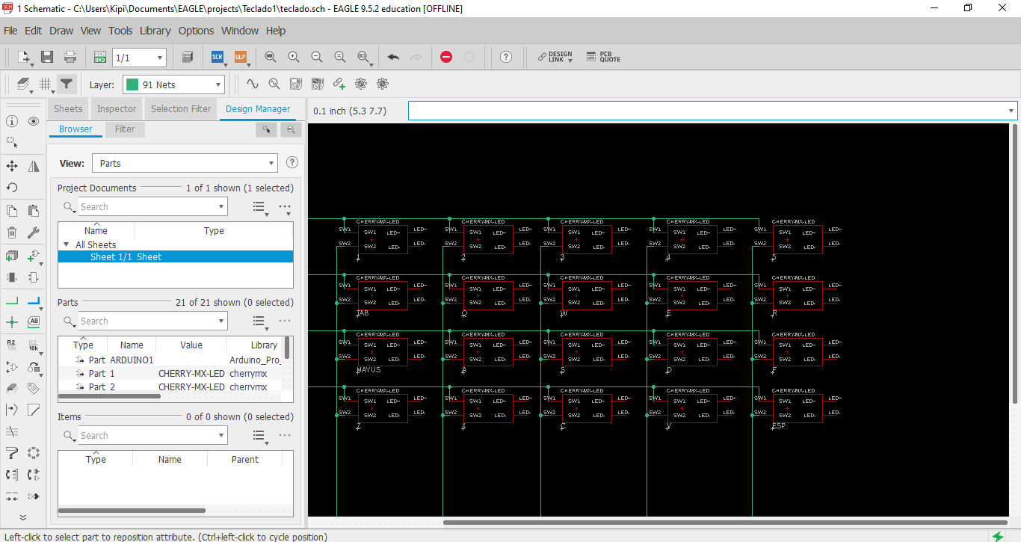Run a ULP with ULP icon
Viewport: 1021px width, 542px height.
(x=241, y=57)
